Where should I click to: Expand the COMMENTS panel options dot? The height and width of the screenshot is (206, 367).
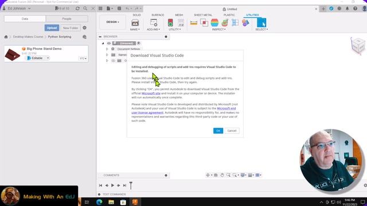click(166, 175)
